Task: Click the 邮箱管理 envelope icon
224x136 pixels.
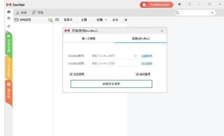Action: (x=17, y=20)
